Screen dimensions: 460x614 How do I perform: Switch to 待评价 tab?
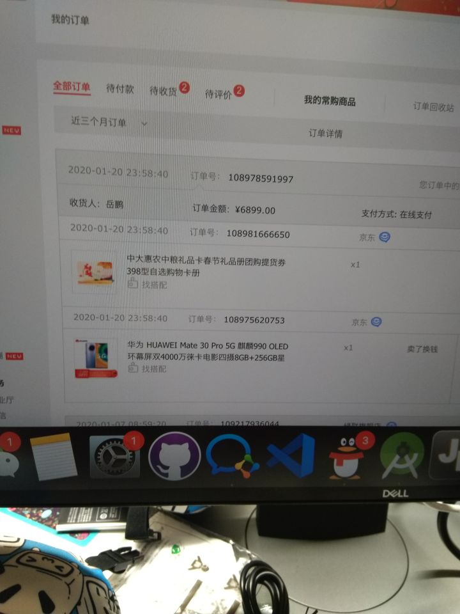(218, 94)
